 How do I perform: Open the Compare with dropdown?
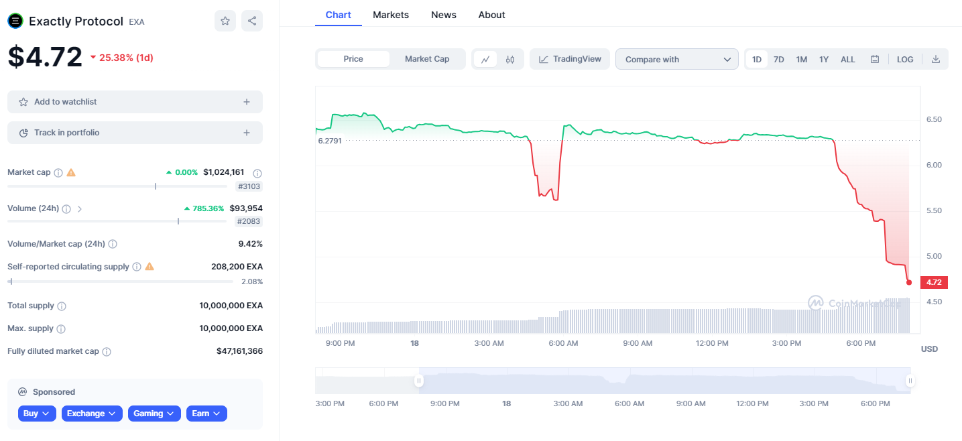[677, 59]
